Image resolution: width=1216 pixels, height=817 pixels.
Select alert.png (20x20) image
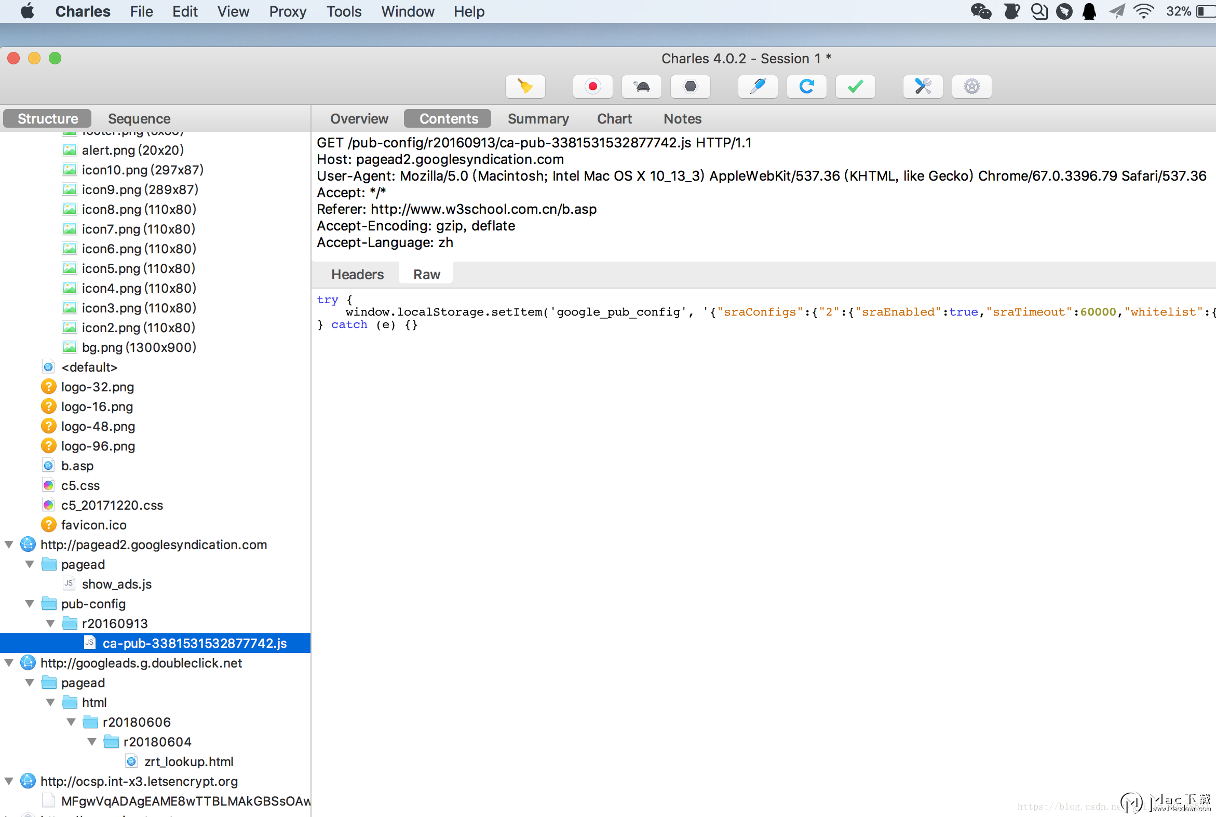pyautogui.click(x=133, y=150)
